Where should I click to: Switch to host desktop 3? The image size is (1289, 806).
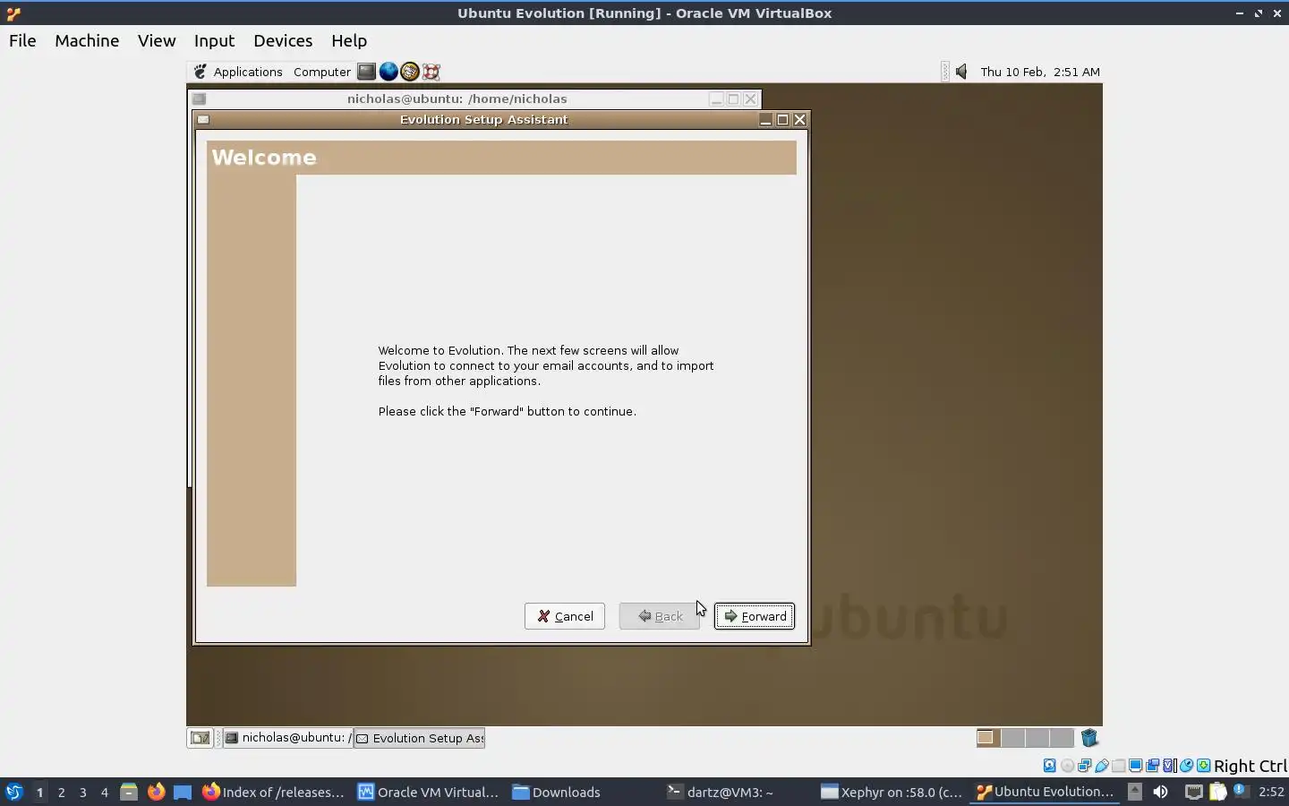pyautogui.click(x=82, y=792)
